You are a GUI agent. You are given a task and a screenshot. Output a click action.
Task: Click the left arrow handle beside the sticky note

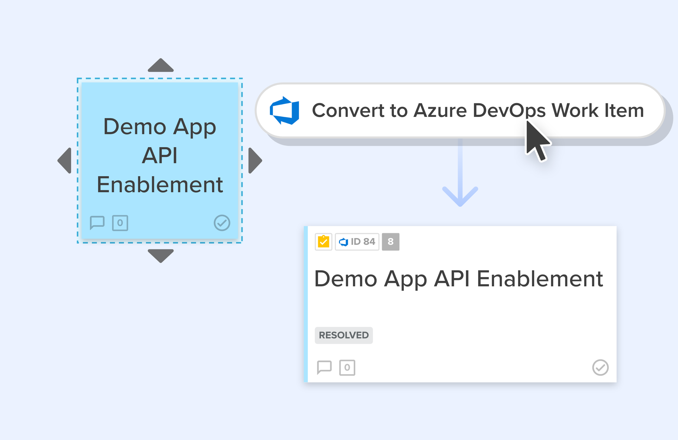click(x=64, y=160)
